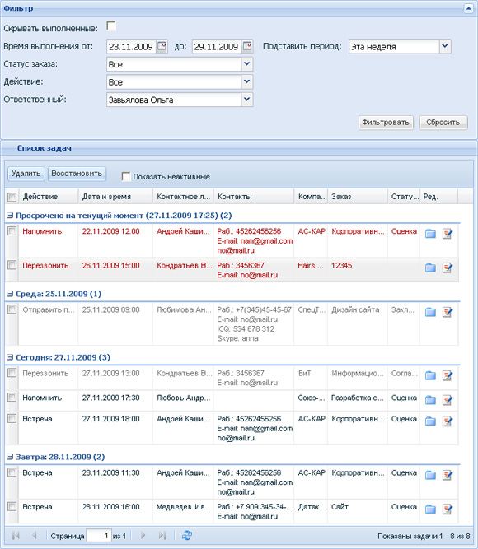
Task: Edit the Перезвонить 26.11.2009 15:00 task
Action: (x=448, y=268)
